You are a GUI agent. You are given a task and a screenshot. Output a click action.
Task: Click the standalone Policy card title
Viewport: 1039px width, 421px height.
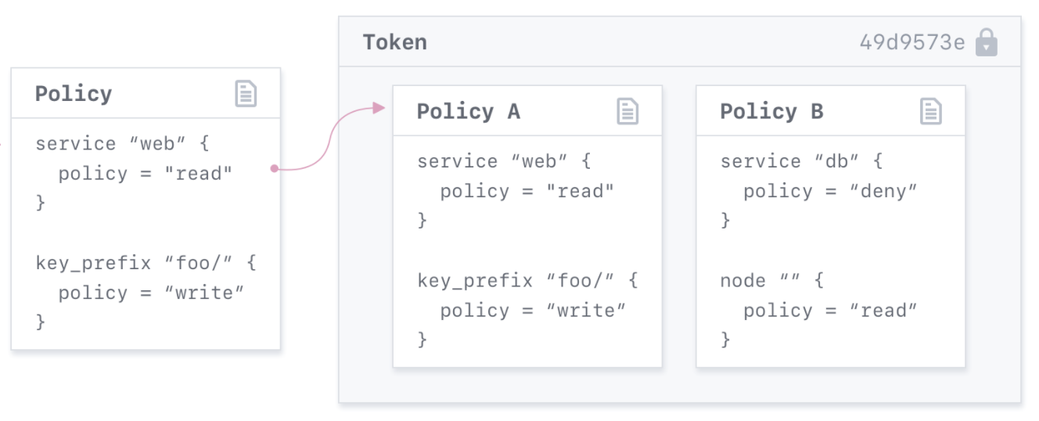[74, 94]
